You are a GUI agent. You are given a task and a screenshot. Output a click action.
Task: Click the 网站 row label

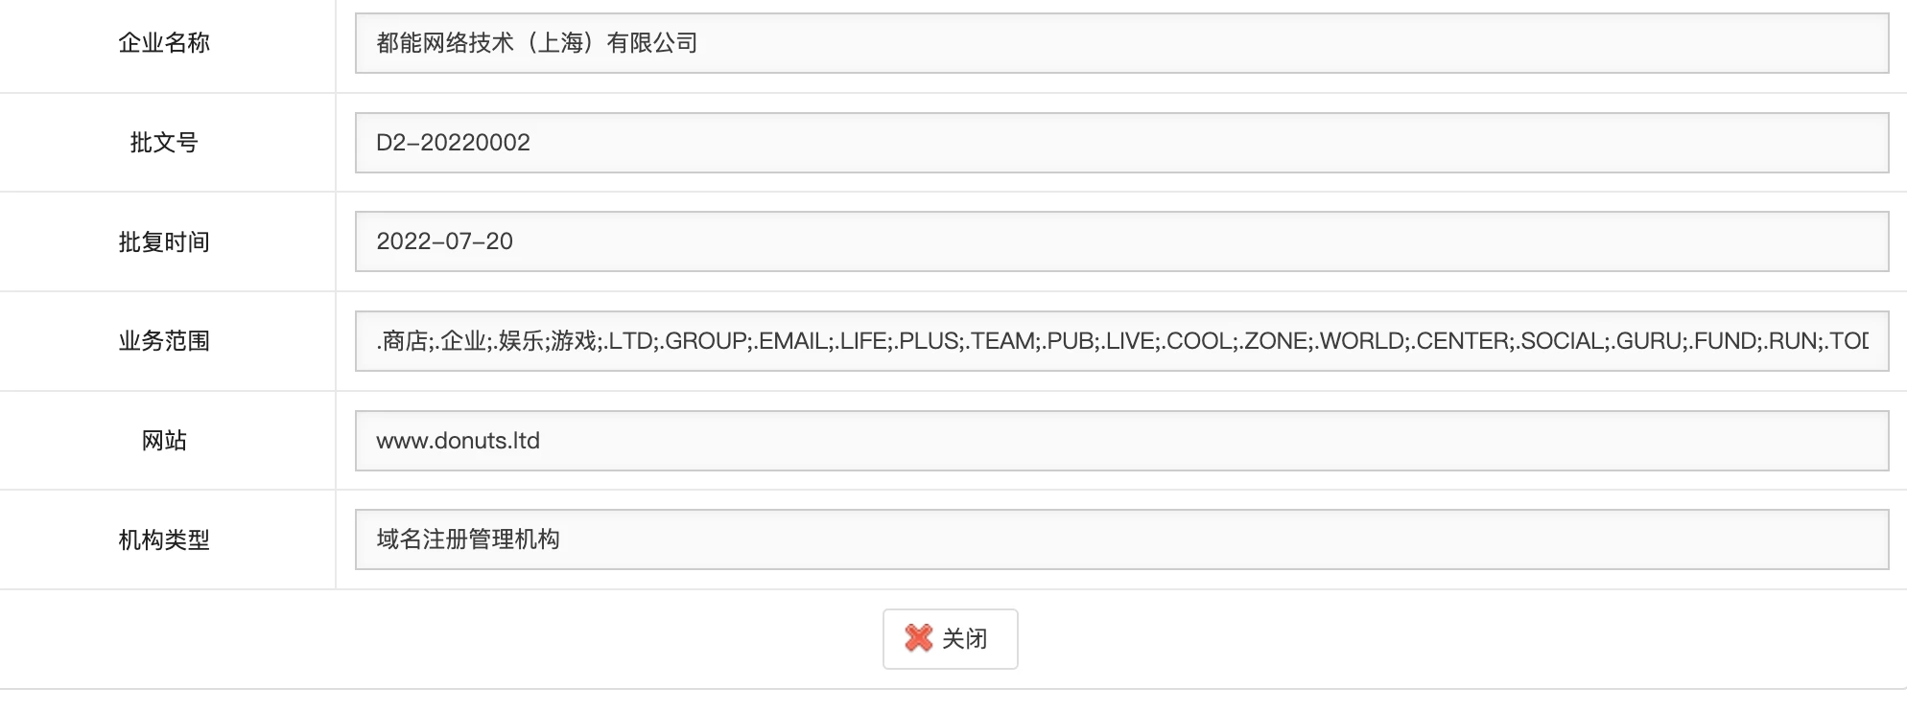pyautogui.click(x=164, y=441)
